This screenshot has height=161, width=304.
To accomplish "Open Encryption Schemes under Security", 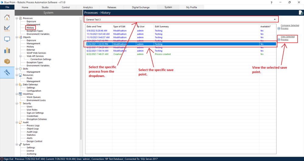I will (x=37, y=119).
